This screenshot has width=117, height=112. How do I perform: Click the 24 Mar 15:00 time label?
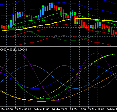(78, 109)
